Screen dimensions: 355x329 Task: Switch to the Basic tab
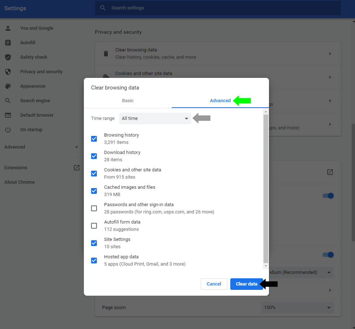point(128,100)
